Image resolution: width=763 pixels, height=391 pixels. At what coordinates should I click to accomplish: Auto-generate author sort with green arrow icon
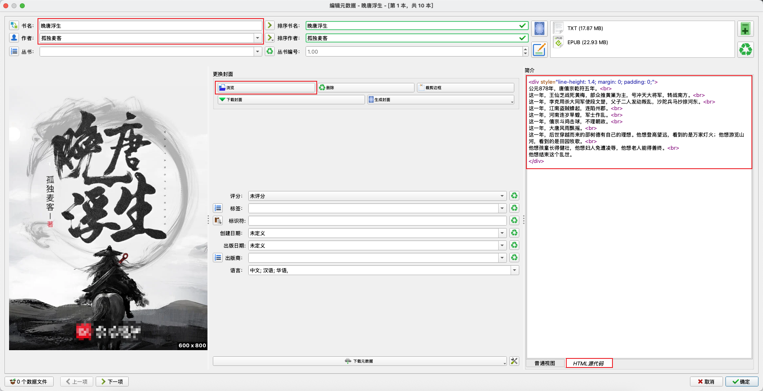270,38
